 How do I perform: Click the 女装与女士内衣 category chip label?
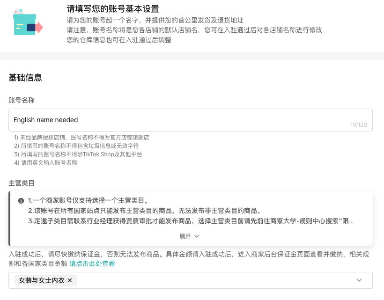pyautogui.click(x=42, y=280)
